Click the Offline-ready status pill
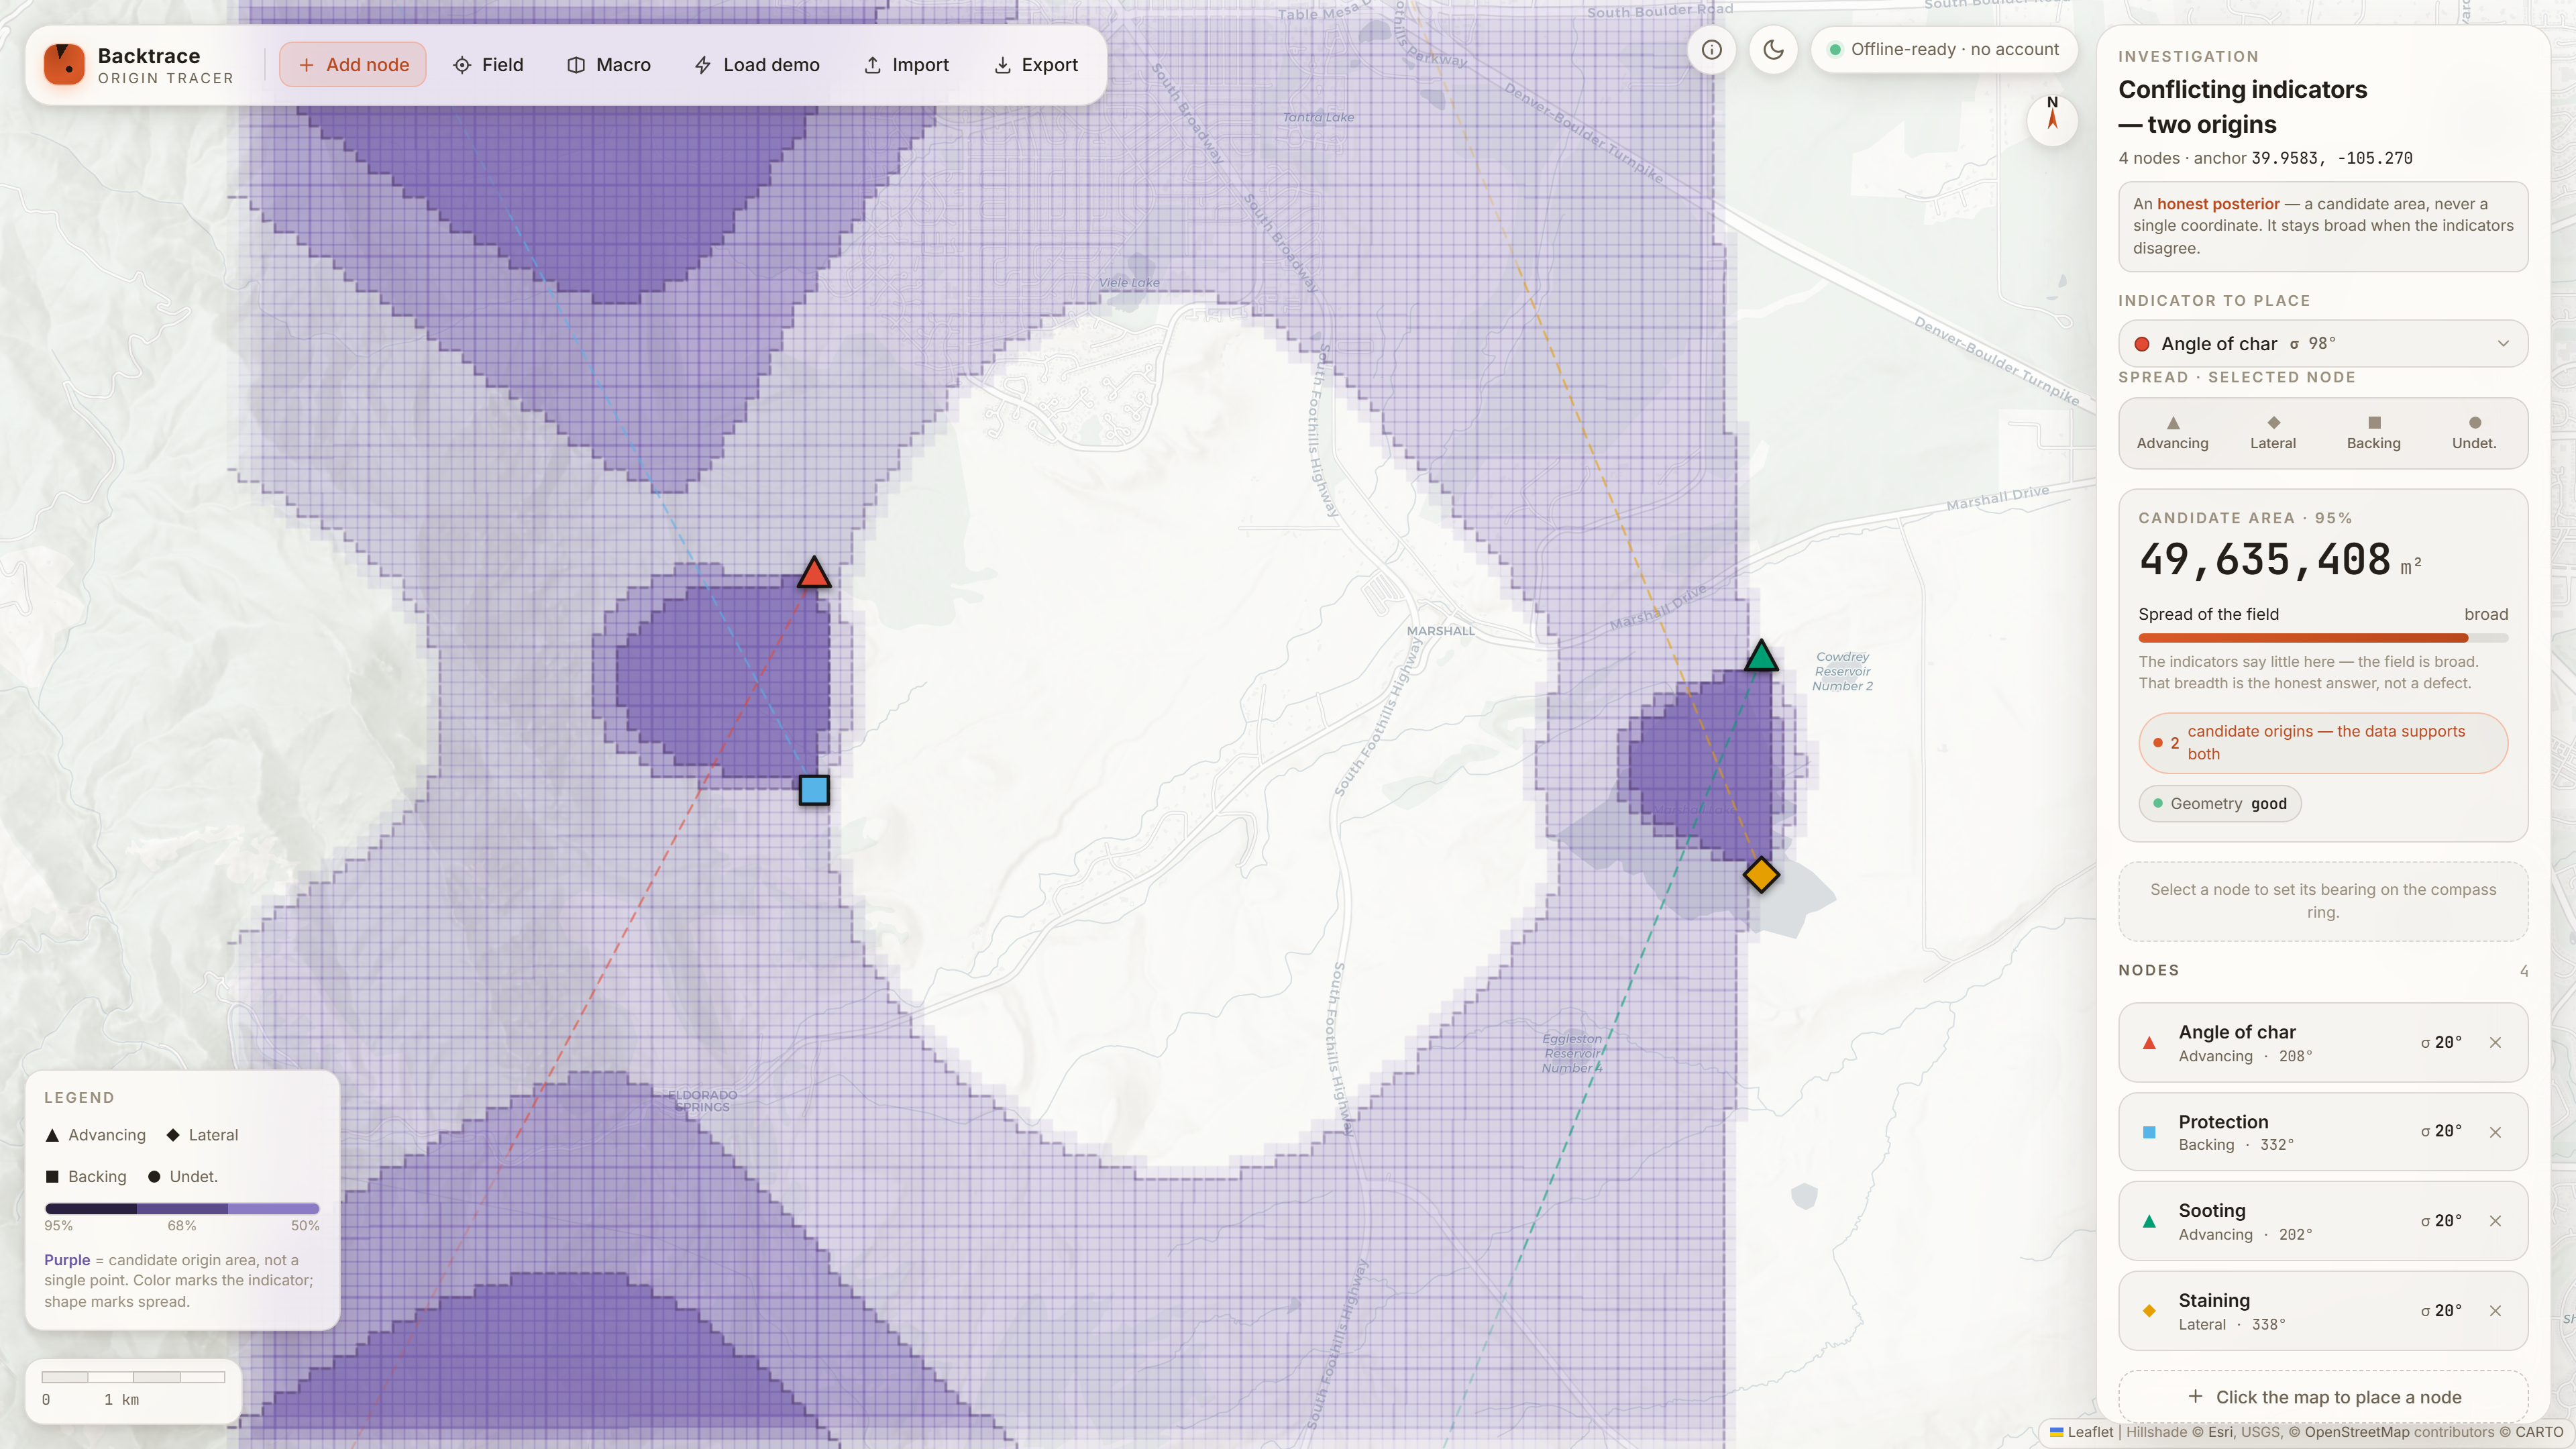This screenshot has height=1449, width=2576. point(1944,50)
